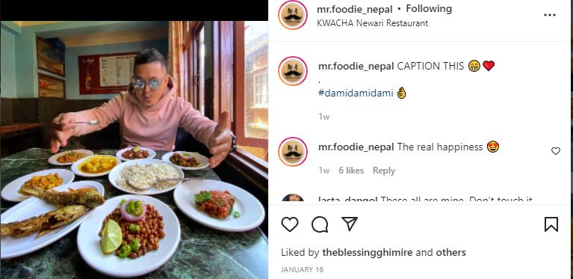
Task: View the 6 likes on comment
Action: click(x=351, y=171)
